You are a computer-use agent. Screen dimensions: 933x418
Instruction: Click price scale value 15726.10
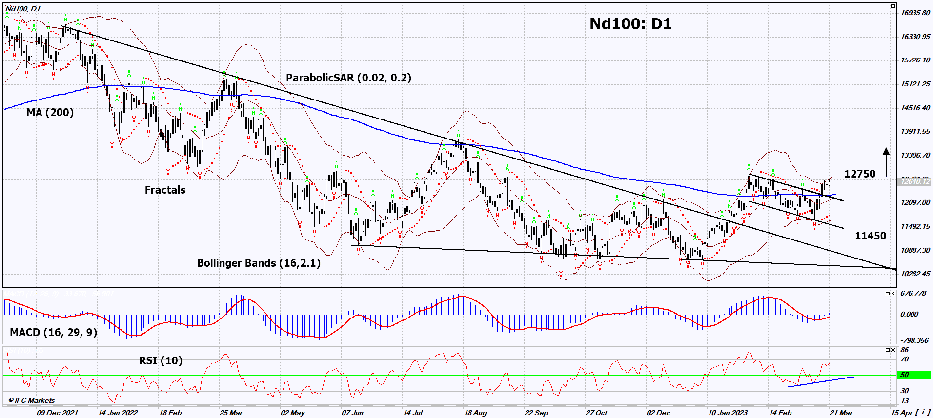915,60
